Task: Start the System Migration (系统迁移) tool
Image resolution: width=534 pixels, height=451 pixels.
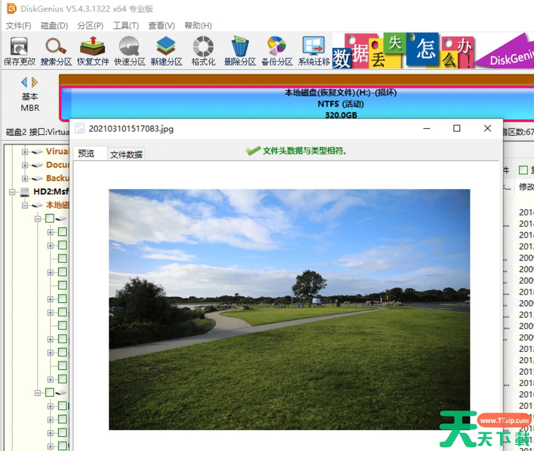Action: [x=314, y=50]
